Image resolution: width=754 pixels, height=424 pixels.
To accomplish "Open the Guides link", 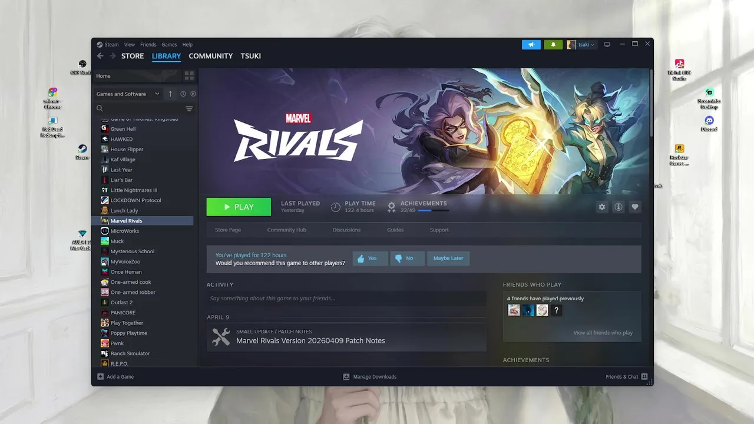I will [x=395, y=230].
